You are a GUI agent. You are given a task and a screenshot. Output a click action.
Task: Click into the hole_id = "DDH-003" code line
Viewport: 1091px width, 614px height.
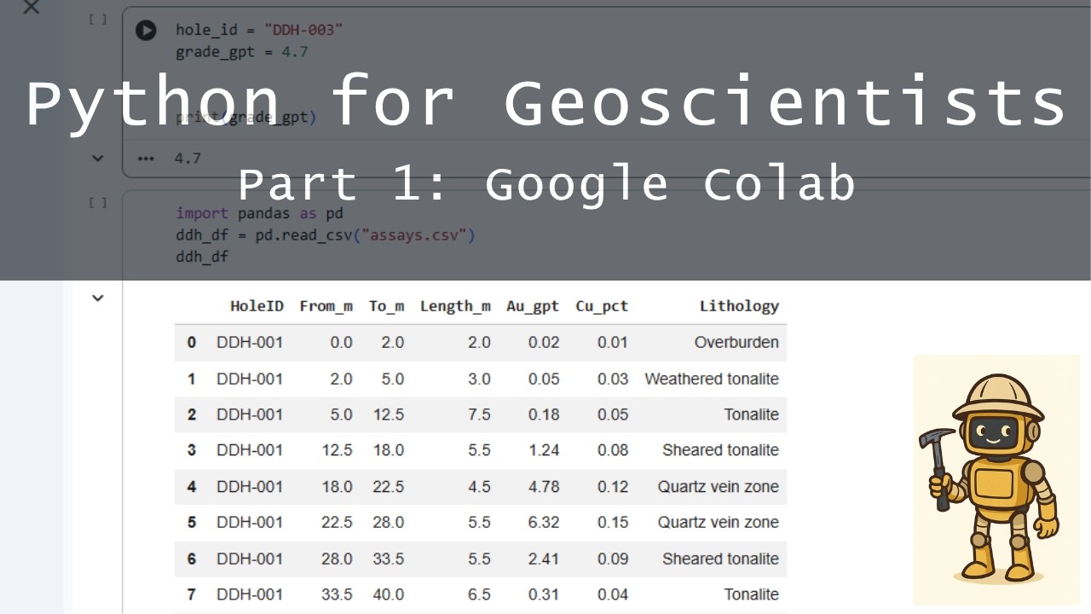pyautogui.click(x=259, y=30)
